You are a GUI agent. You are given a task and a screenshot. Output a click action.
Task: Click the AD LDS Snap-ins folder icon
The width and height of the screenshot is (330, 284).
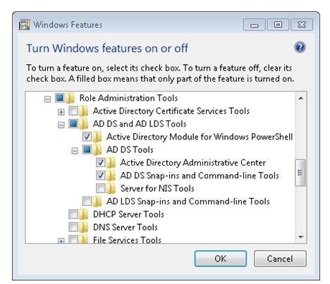(x=97, y=202)
